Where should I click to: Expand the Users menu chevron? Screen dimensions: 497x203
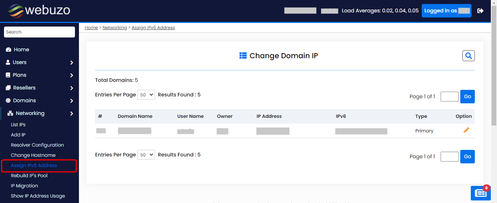[x=72, y=63]
